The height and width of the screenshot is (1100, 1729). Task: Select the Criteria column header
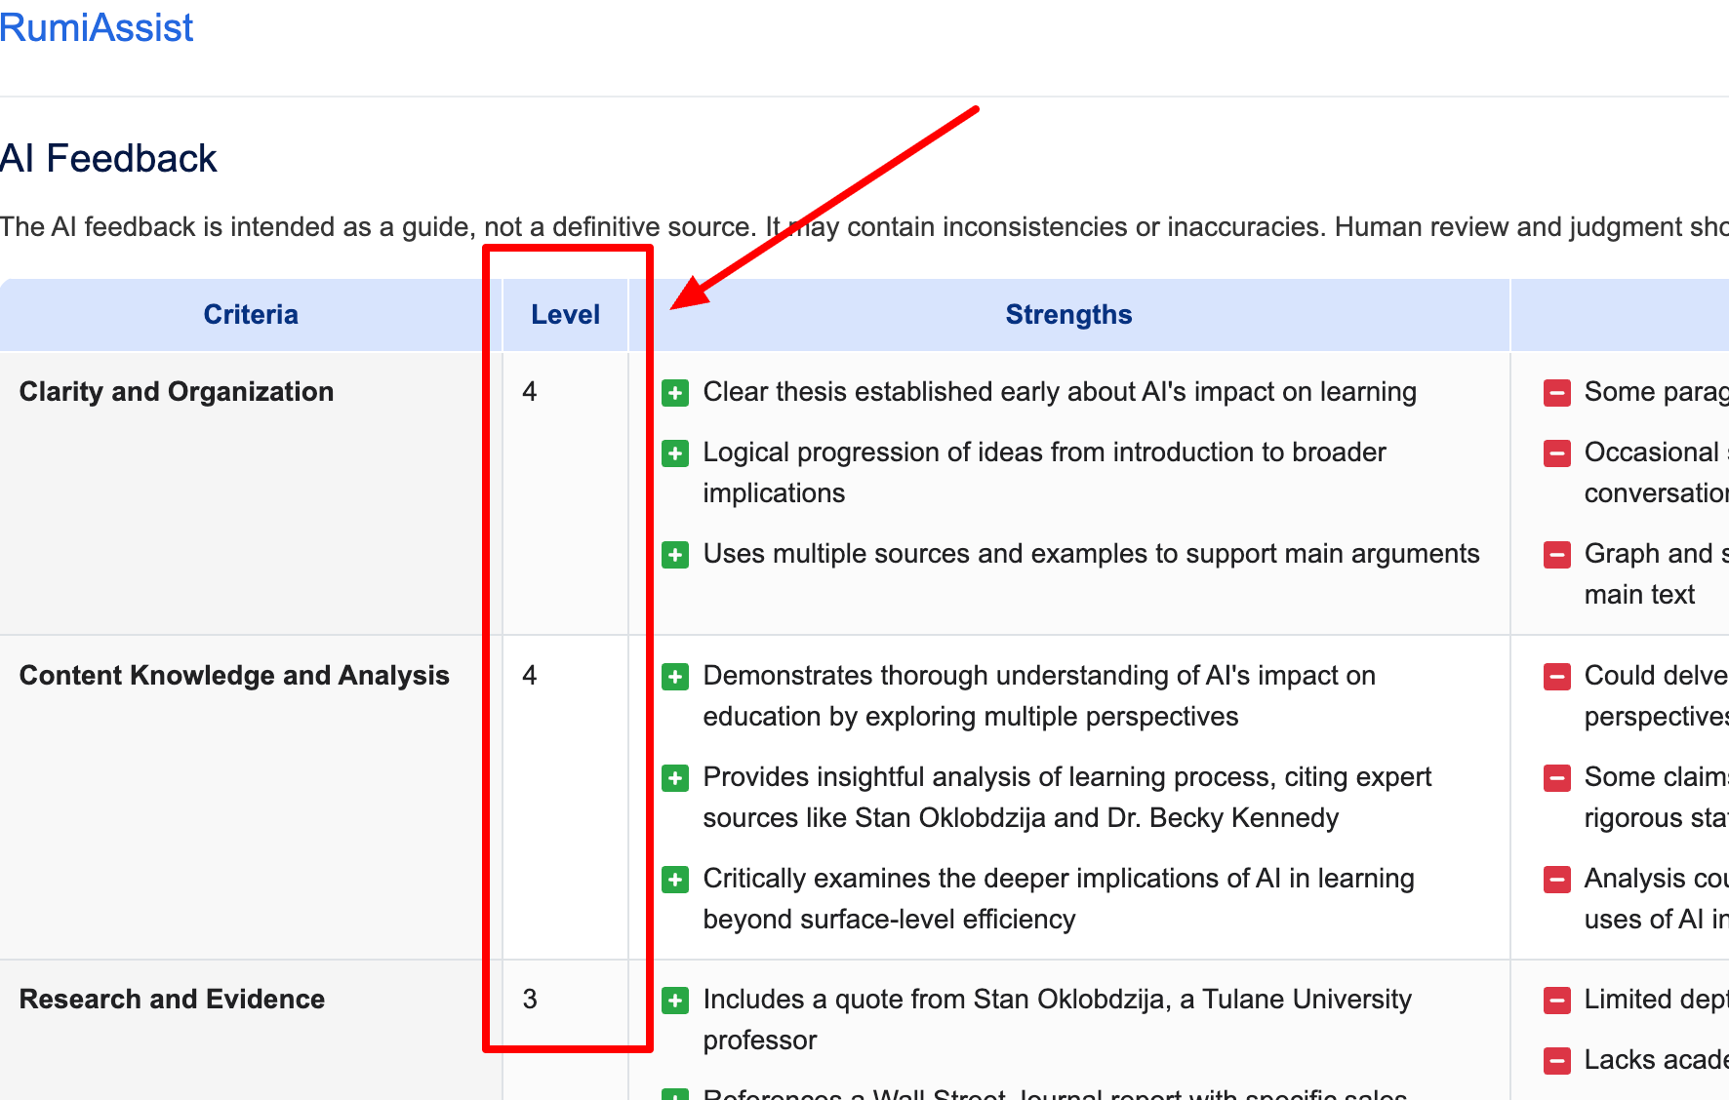251,314
